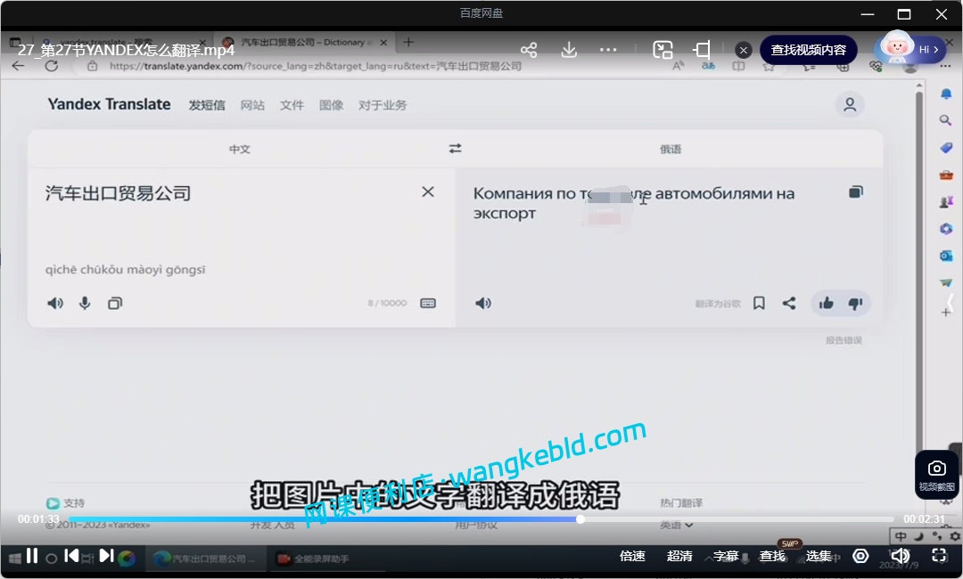Select the 汽车出口贸易公司 – Dictionary browser tab
The height and width of the screenshot is (579, 963).
click(x=301, y=43)
